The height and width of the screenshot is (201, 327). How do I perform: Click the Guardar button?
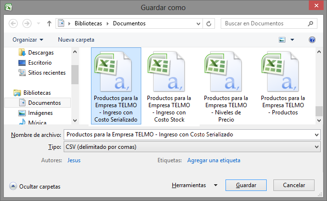246,185
